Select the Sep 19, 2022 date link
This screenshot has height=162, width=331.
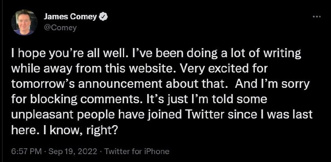pos(73,151)
